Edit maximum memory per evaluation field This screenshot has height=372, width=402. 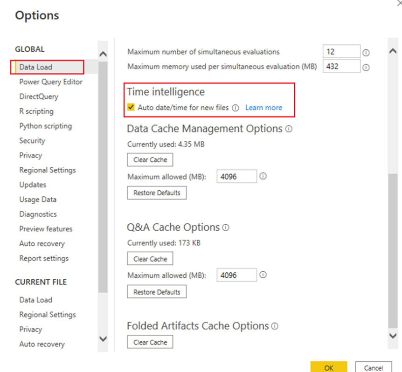click(x=341, y=66)
